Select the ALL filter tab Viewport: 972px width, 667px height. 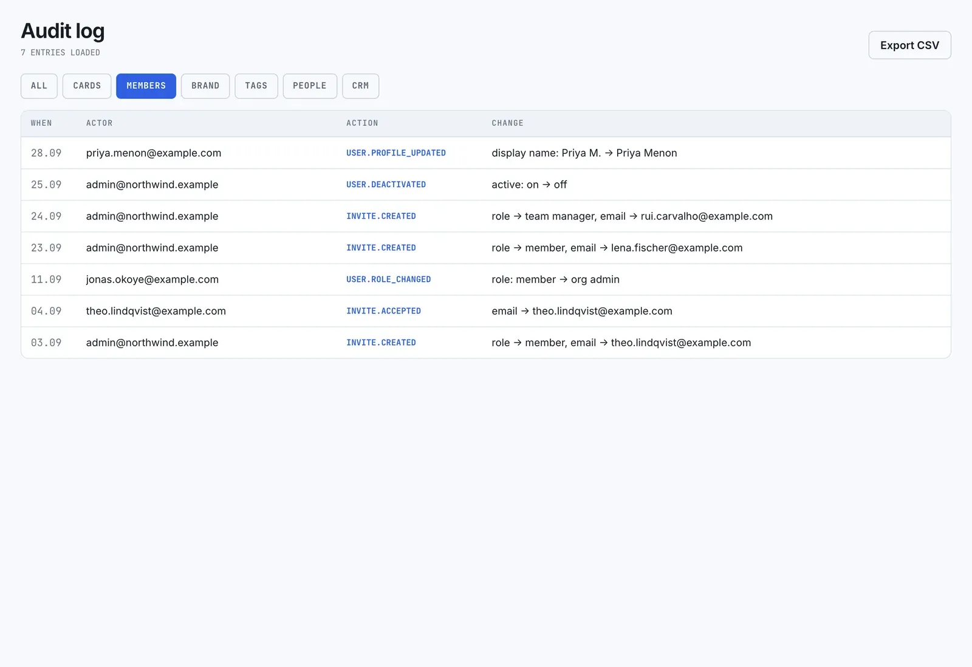39,86
